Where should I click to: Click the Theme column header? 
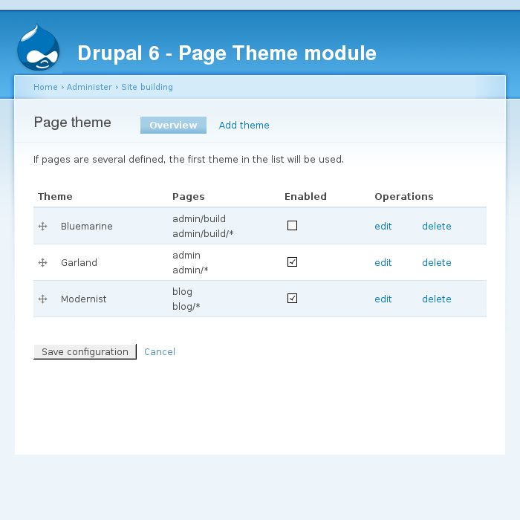[55, 196]
